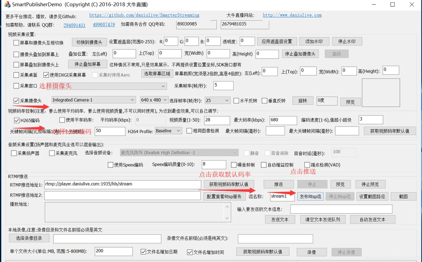Click QQ group link 294891451
Screen dimensions: 422x262
tap(74, 25)
